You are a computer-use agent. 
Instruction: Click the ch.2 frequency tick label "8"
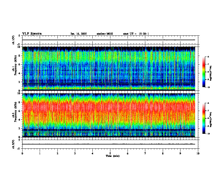(x=20, y=102)
